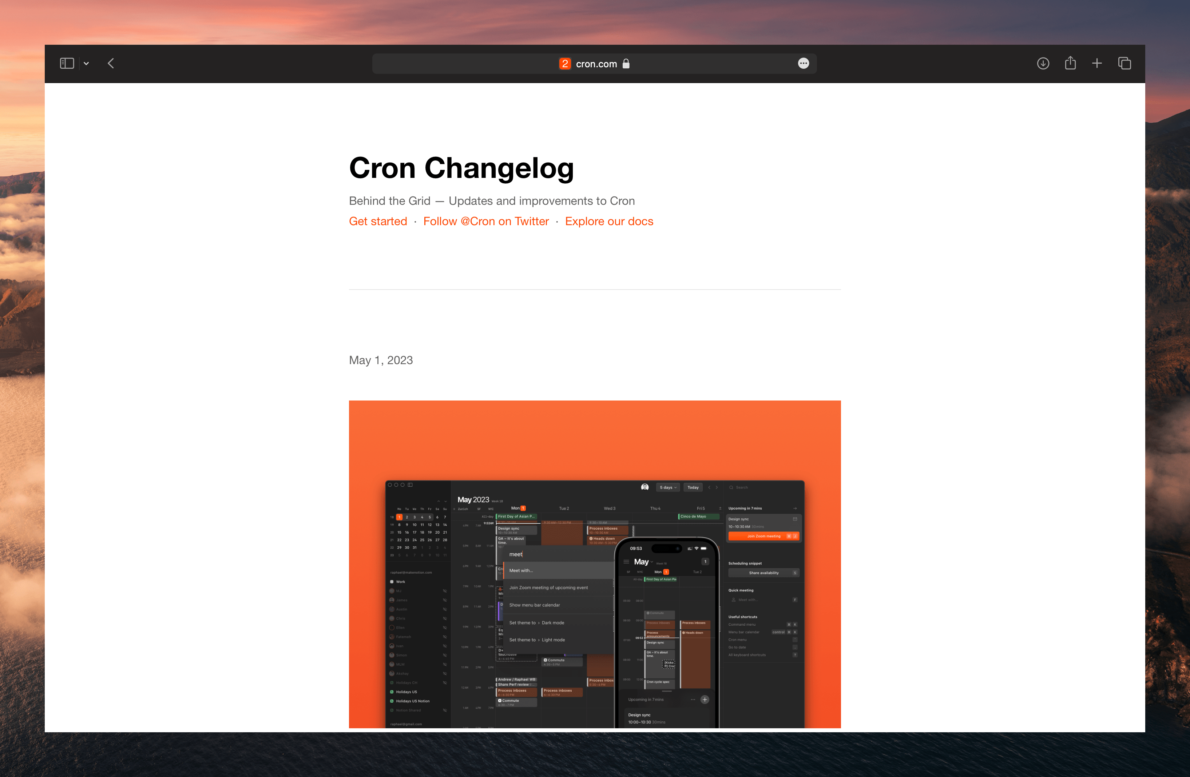The width and height of the screenshot is (1190, 777).
Task: Hide the Holidays CH calendar
Action: 445,682
